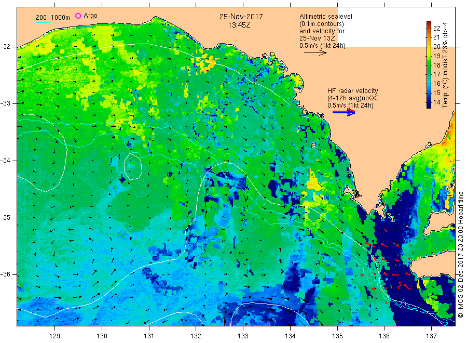Click the '18' value on temperature scale
Viewport: 467px width, 343px height.
point(436,65)
